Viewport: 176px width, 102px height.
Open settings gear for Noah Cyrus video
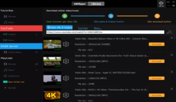[x=66, y=78]
